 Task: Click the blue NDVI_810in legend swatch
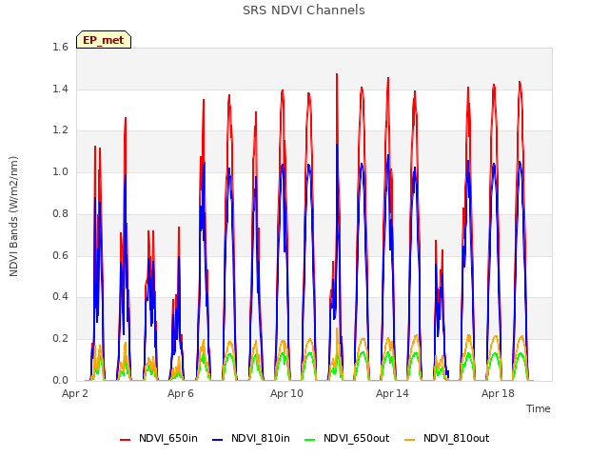(218, 440)
